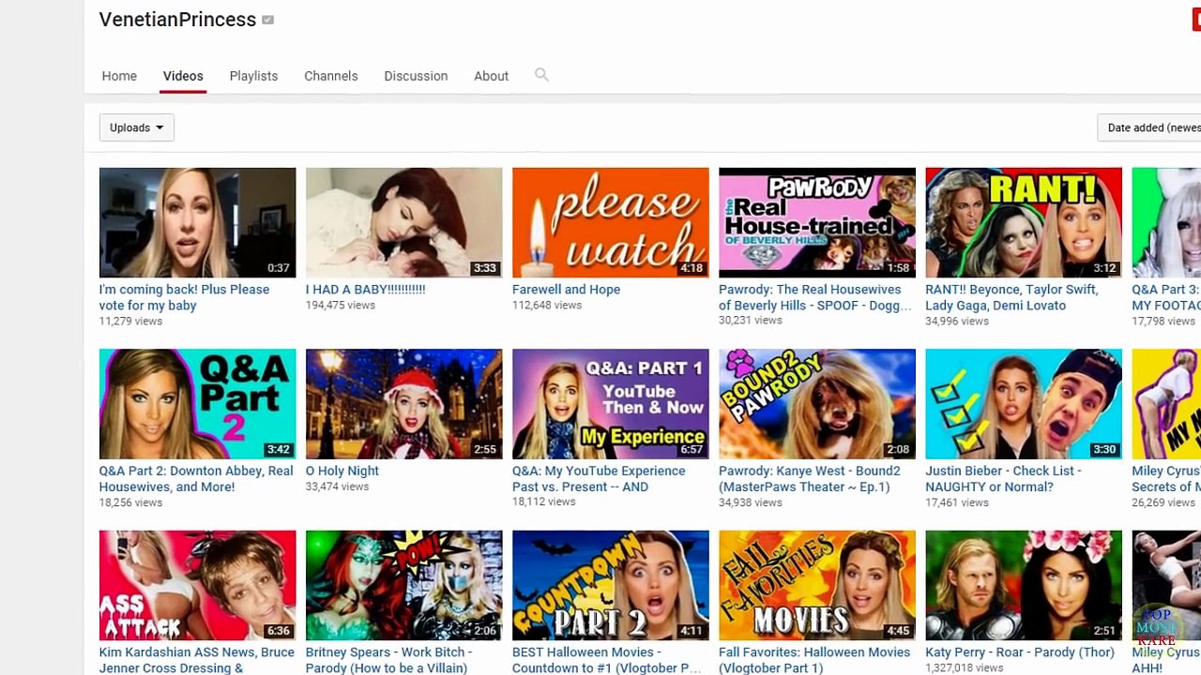Open 'please watch' candle thumbnail
This screenshot has height=675, width=1201.
611,222
